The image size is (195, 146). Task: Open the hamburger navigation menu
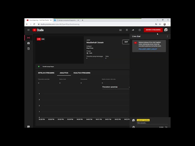click(x=28, y=30)
